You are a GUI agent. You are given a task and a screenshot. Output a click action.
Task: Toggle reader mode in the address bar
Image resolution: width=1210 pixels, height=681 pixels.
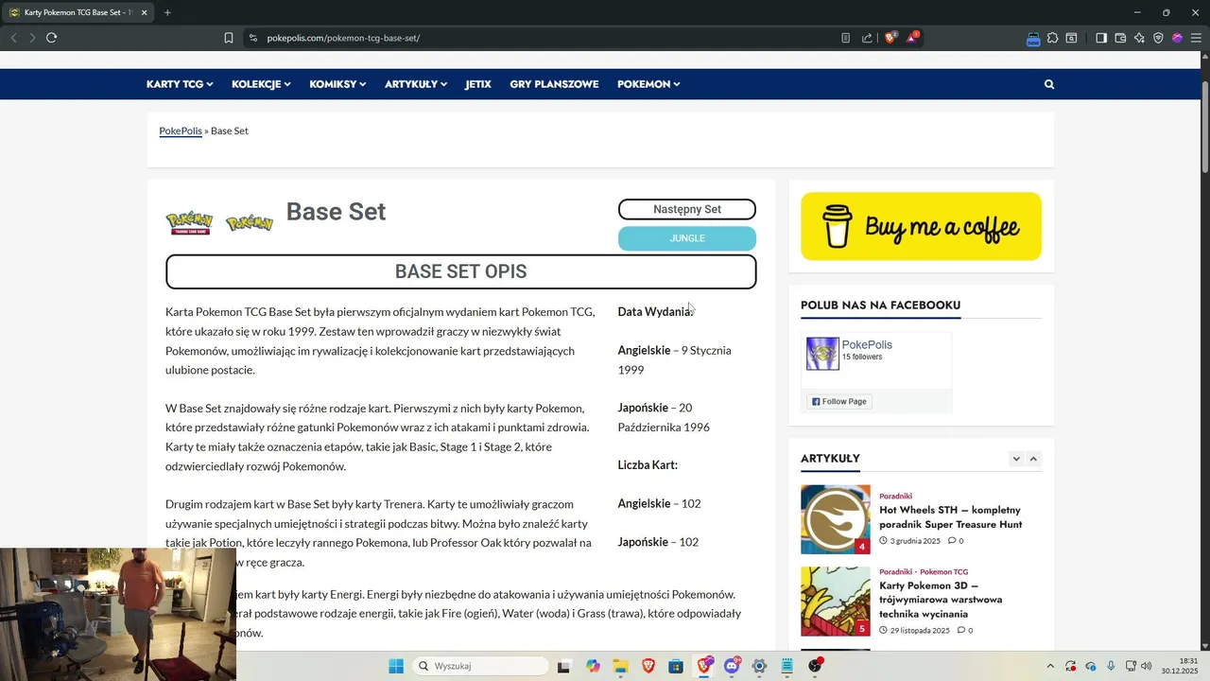point(845,38)
